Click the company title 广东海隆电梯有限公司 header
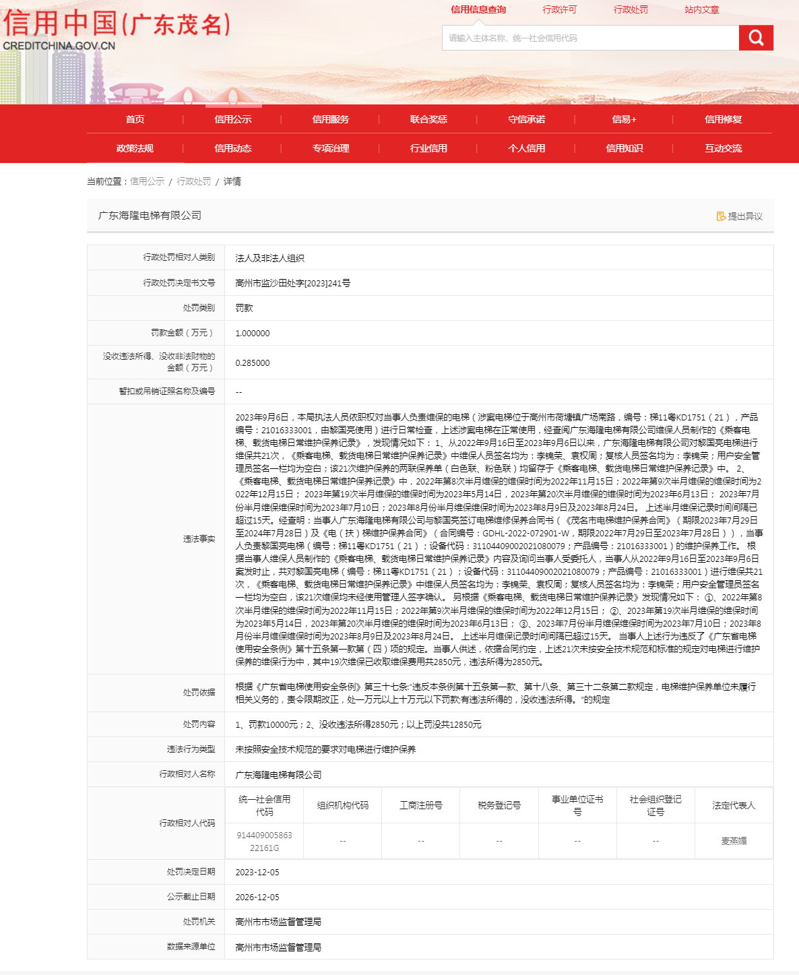 tap(150, 215)
